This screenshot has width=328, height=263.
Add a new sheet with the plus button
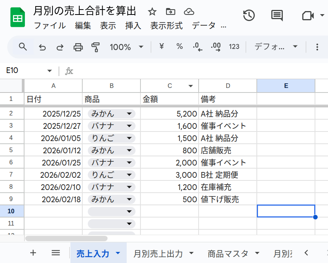click(x=33, y=253)
